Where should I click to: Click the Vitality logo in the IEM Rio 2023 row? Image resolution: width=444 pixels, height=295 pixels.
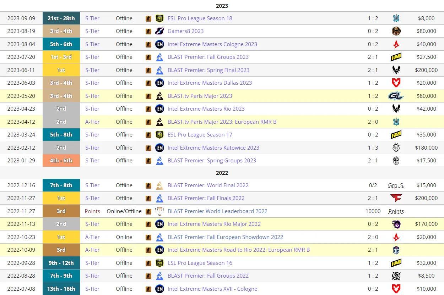point(396,109)
